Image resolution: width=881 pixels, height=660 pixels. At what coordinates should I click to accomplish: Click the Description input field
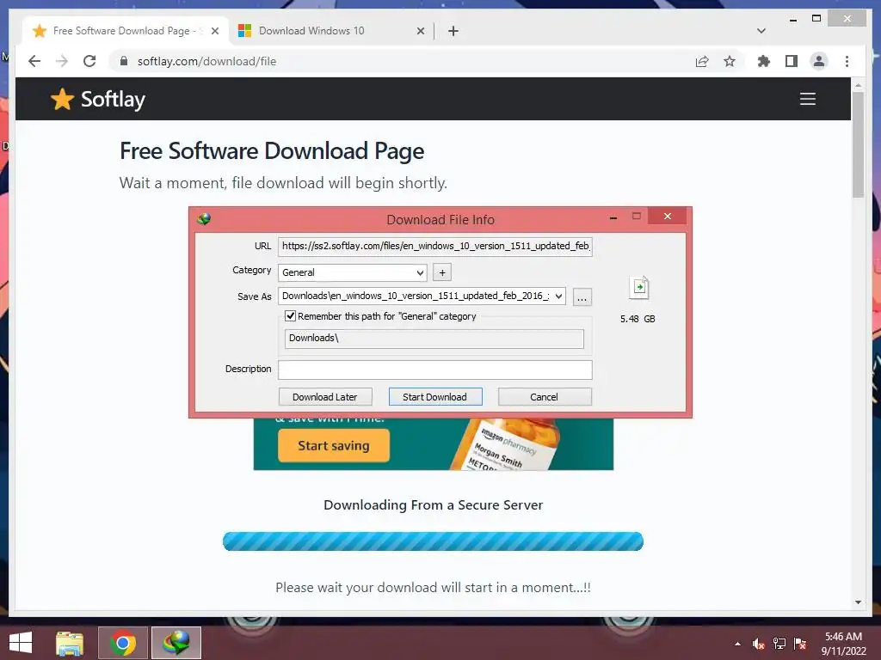click(434, 370)
